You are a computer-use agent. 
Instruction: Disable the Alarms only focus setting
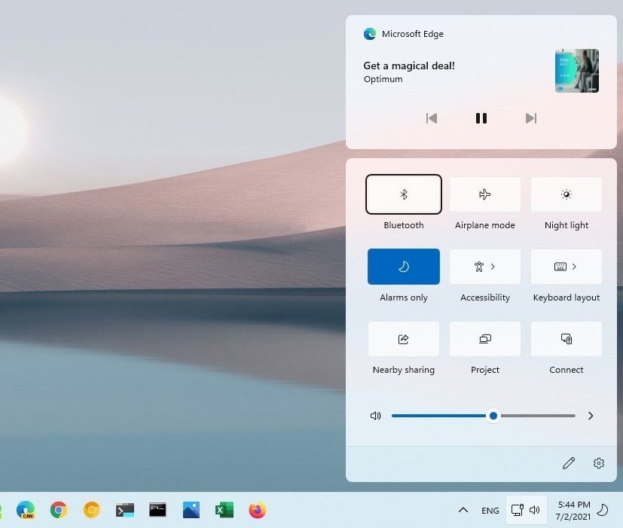tap(404, 266)
